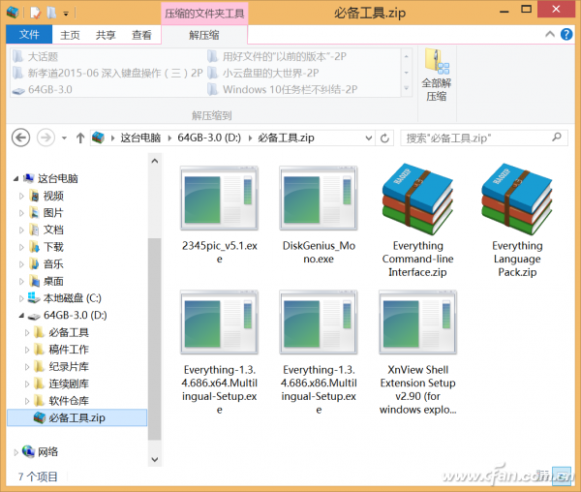Viewport: 581px width, 492px height.
Task: Switch to the 共享 ribbon tab
Action: (x=106, y=35)
